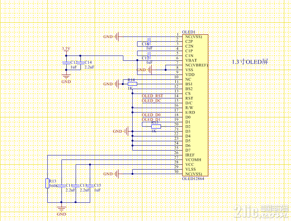Click the junction dot on VSS pin 8 wire

click(x=165, y=70)
